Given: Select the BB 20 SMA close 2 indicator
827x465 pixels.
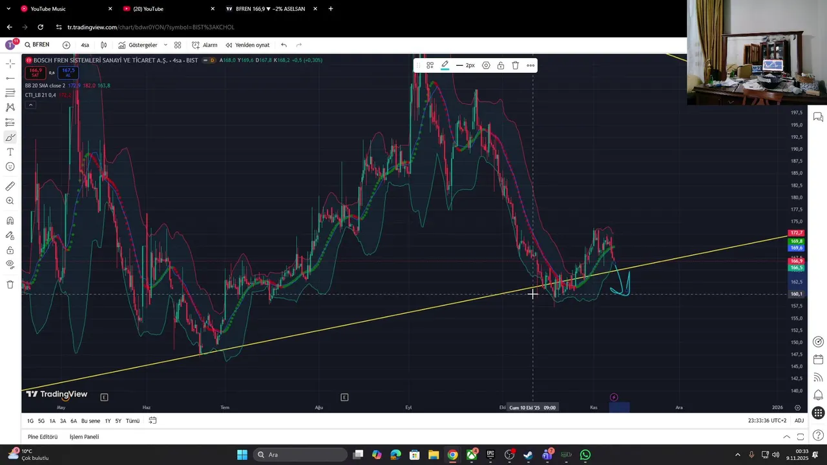Looking at the screenshot, I should click(45, 85).
